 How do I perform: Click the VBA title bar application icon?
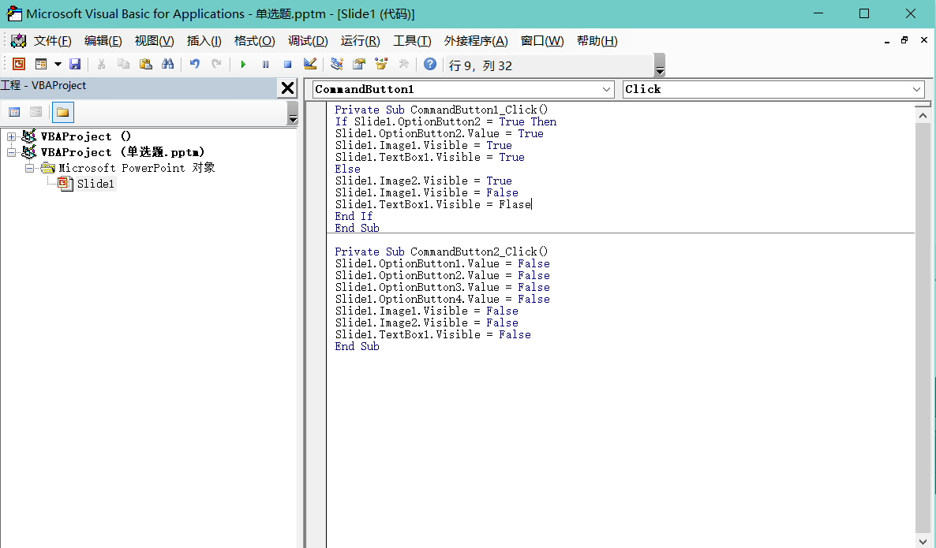(13, 13)
